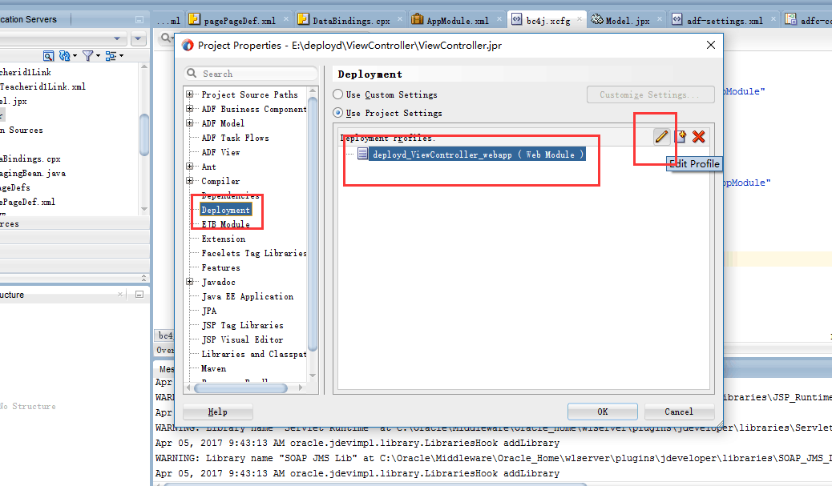Close the AppModule.xml tab
Viewport: 832px width, 486px height.
499,19
